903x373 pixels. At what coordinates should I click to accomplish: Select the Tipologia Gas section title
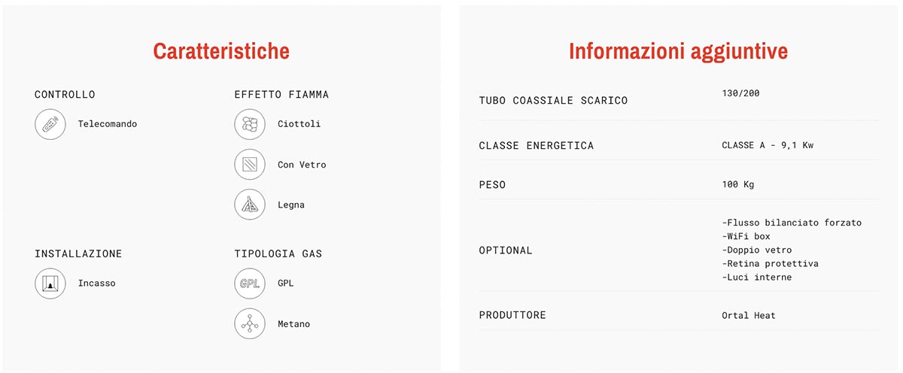coord(278,254)
